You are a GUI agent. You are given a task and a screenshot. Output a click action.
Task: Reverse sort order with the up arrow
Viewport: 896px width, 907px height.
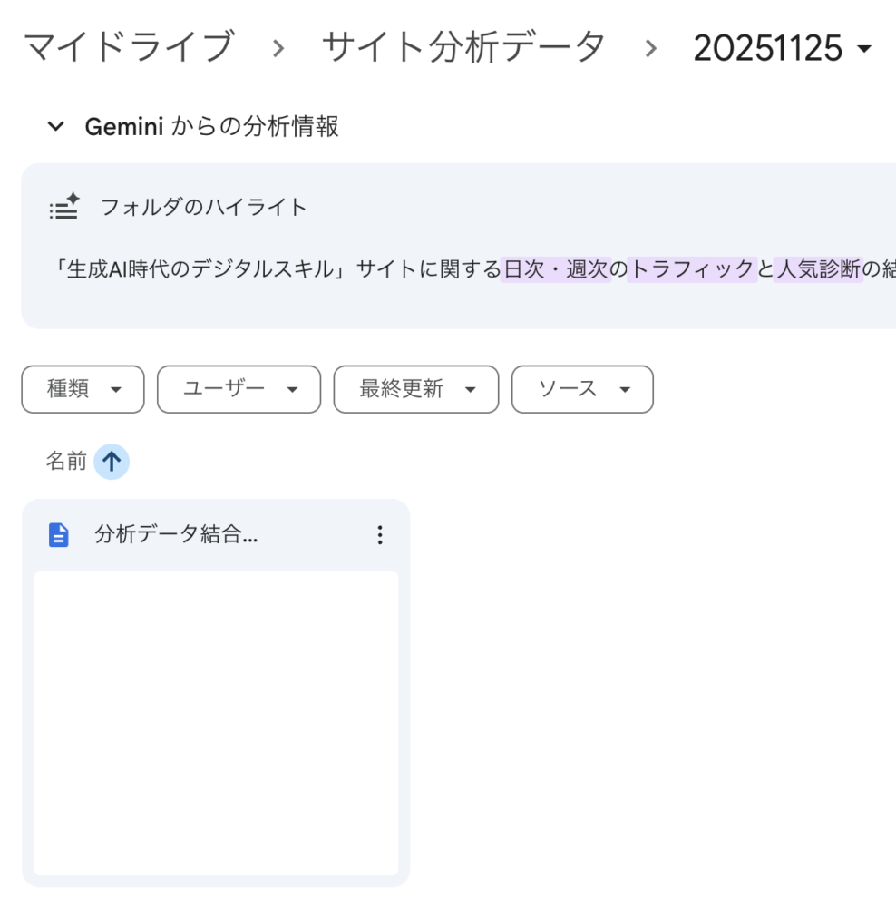pyautogui.click(x=112, y=463)
